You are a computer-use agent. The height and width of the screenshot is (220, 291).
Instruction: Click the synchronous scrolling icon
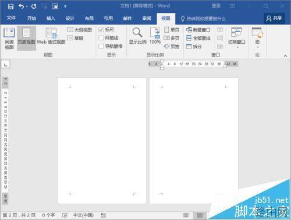(220, 38)
